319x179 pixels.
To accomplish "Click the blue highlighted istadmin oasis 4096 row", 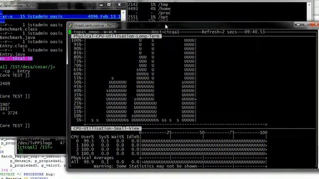I will coord(60,16).
